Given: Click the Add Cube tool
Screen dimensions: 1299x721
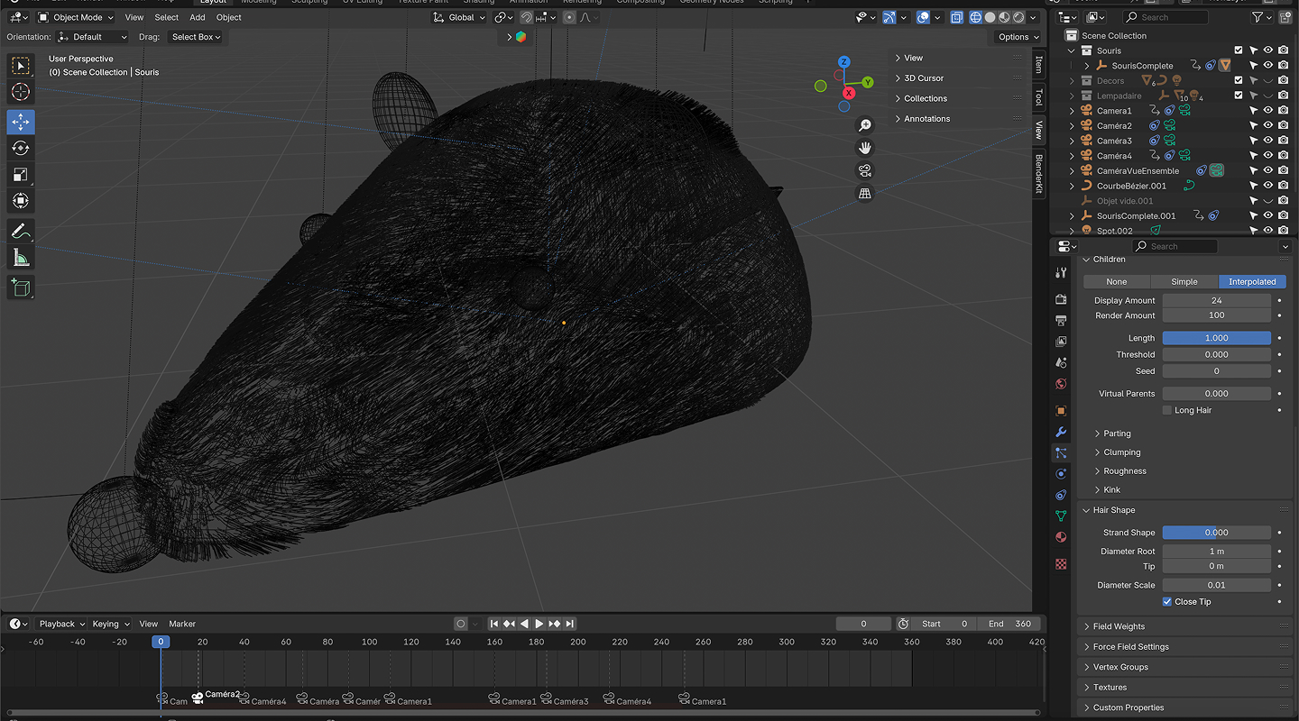Looking at the screenshot, I should [x=21, y=287].
